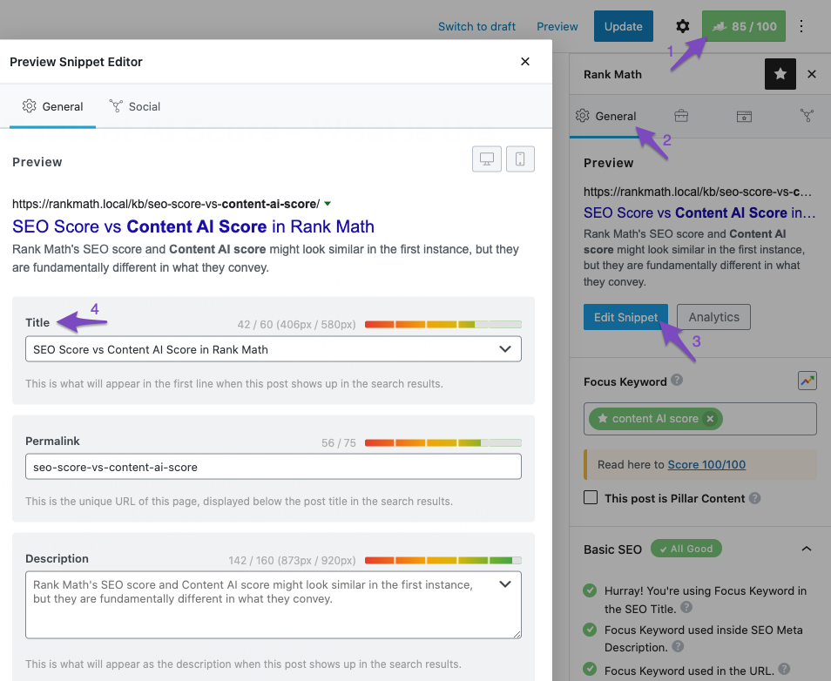Open the Advanced briefcase tab in the sidebar
This screenshot has height=681, width=831.
tap(681, 116)
